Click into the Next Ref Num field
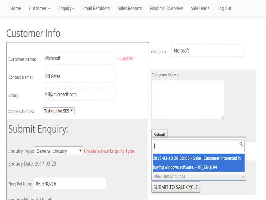This screenshot has height=200, width=266. (x=69, y=183)
